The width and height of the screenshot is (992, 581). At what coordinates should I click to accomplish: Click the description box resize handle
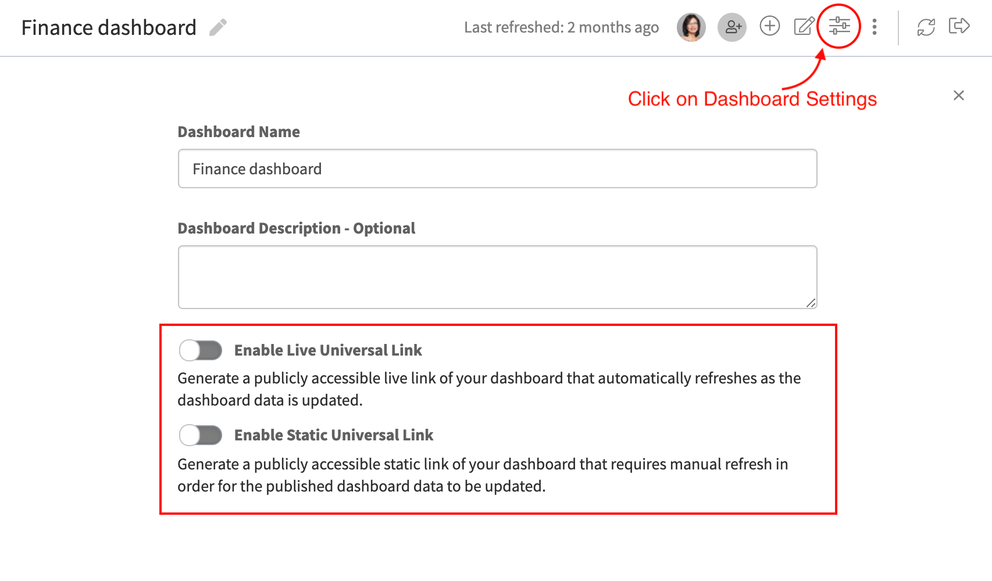[x=811, y=303]
